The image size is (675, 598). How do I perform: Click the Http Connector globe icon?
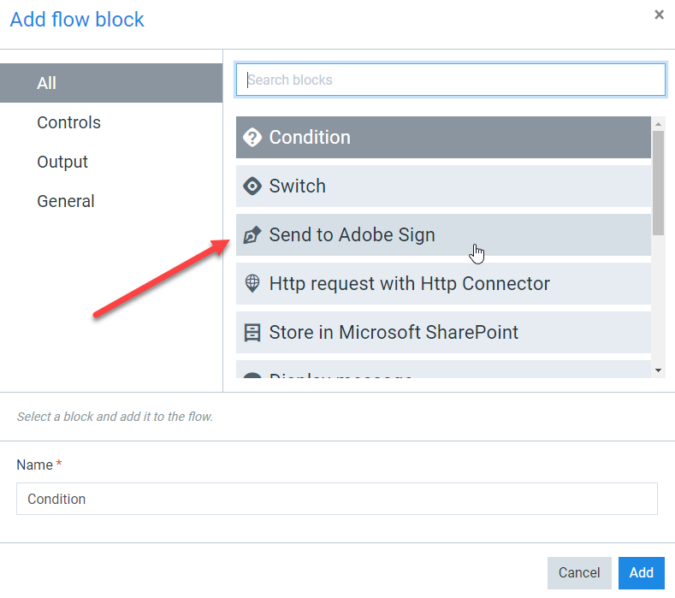click(x=252, y=283)
